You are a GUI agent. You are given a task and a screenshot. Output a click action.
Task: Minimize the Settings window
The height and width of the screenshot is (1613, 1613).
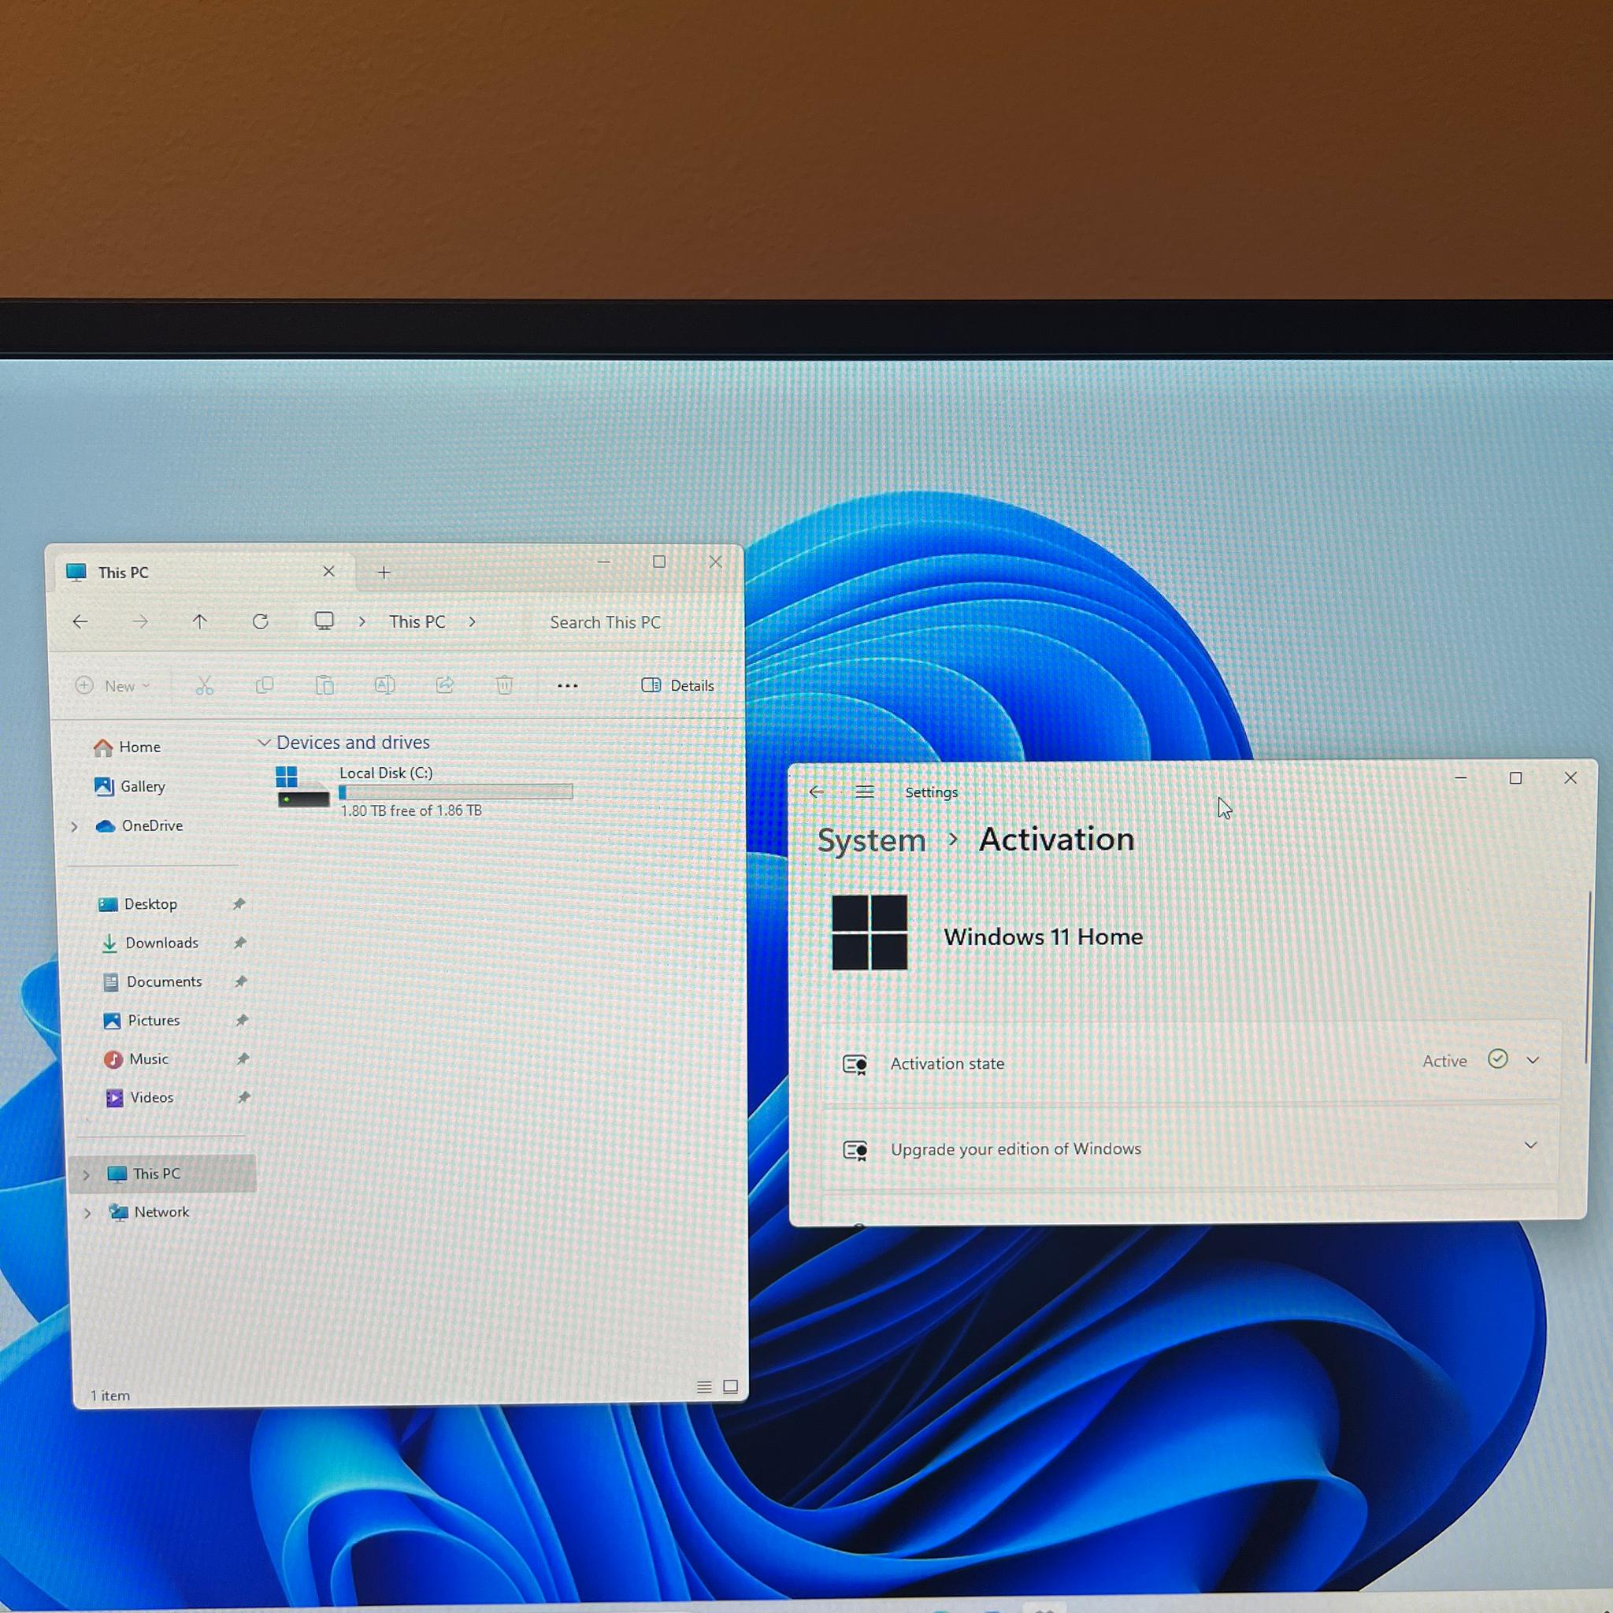(1460, 778)
